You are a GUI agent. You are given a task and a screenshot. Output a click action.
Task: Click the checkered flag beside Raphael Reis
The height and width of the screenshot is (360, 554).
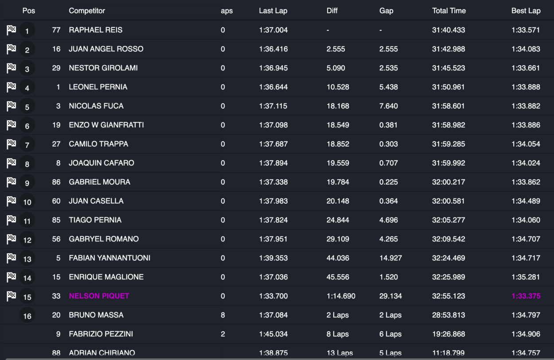tap(12, 30)
